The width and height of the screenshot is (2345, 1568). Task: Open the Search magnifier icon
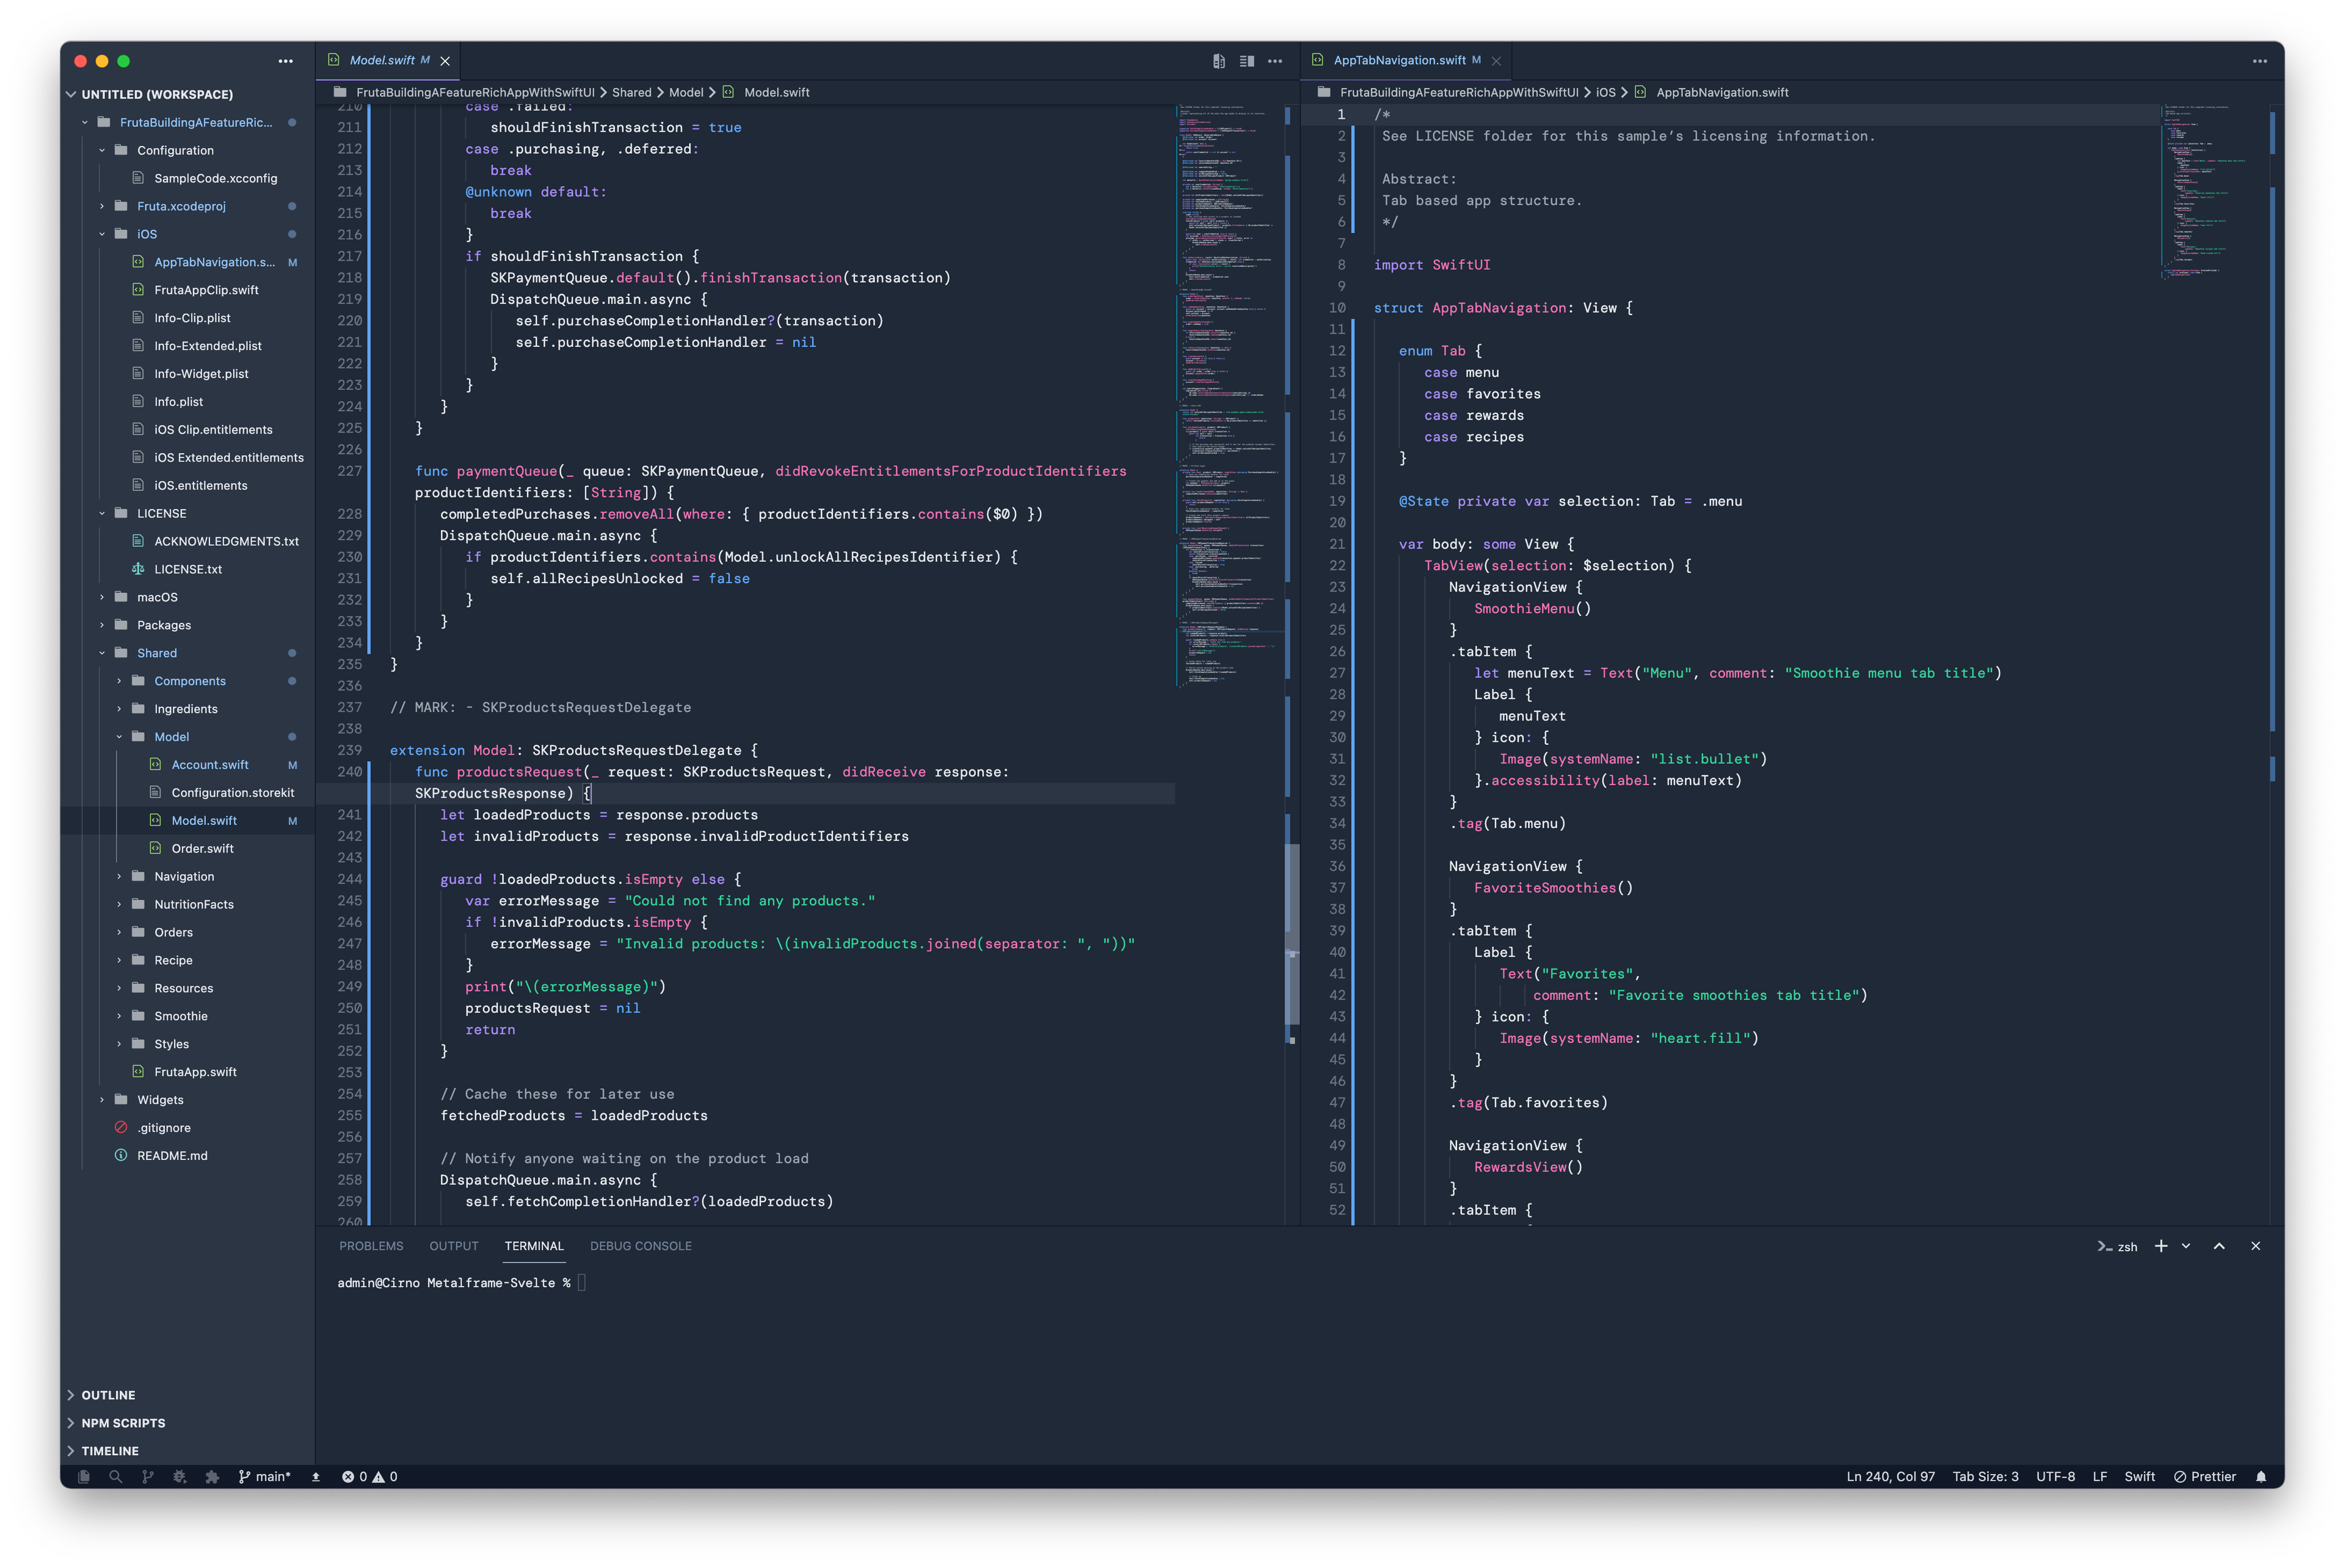[116, 1476]
